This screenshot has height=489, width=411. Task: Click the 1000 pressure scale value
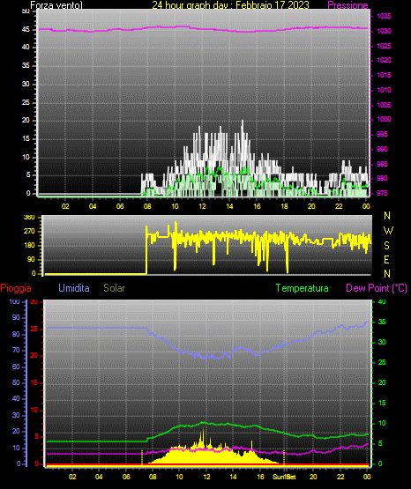384,119
